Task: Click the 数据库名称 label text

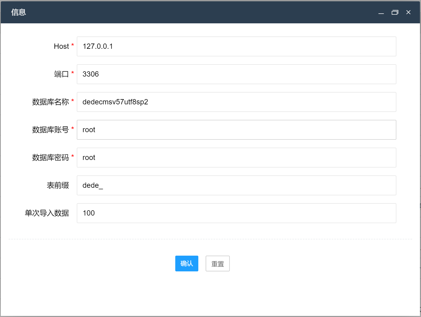Action: point(50,102)
